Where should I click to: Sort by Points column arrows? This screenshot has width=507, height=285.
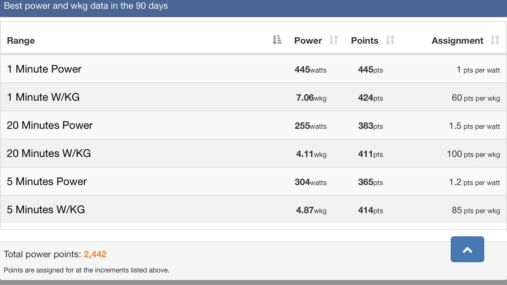(x=390, y=40)
